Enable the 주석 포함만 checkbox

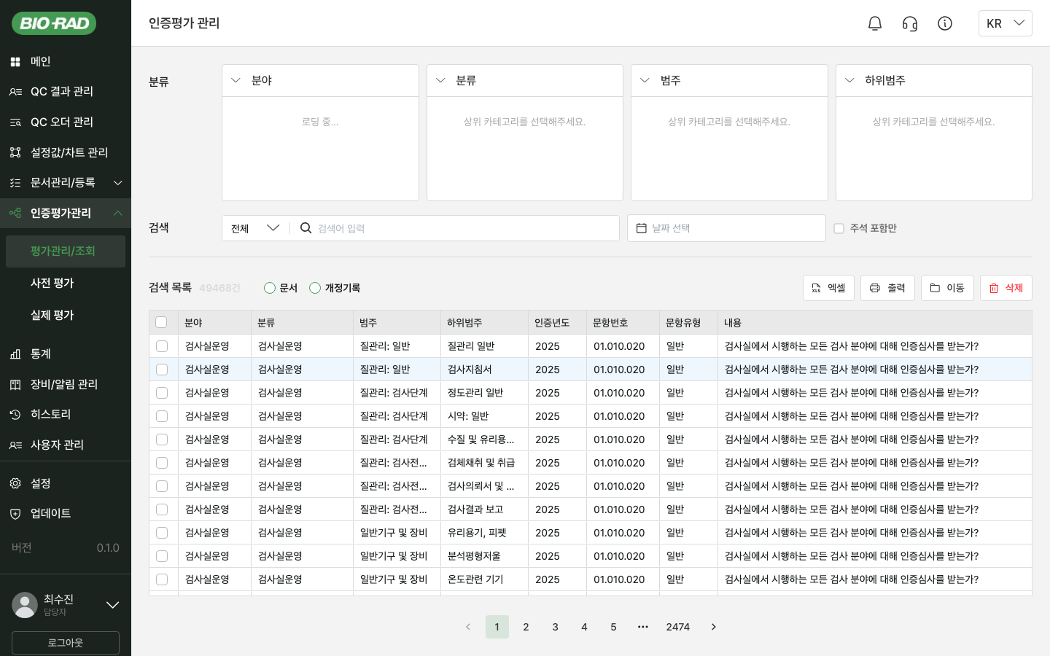(x=839, y=228)
